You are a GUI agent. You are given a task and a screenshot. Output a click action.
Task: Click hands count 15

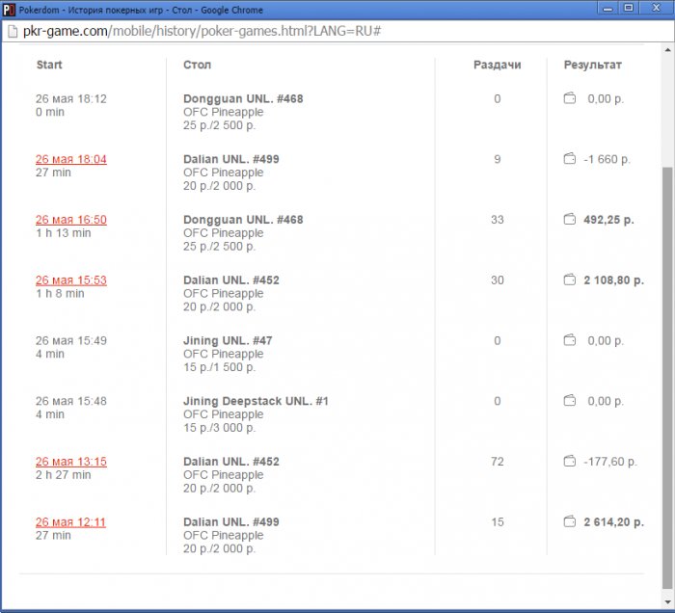(x=498, y=521)
